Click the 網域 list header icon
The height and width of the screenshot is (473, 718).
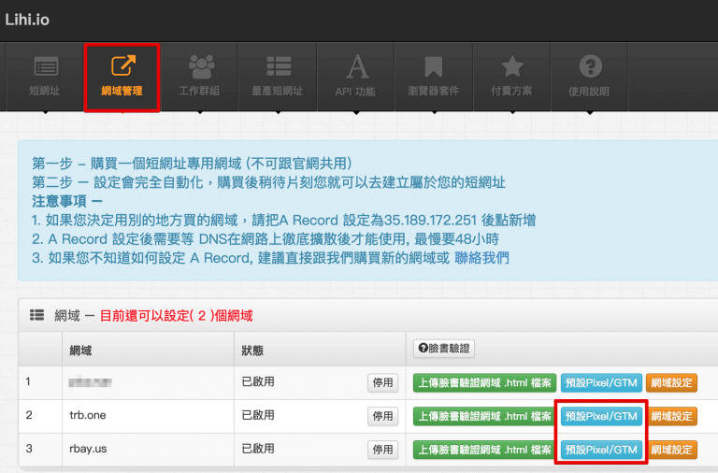pos(37,316)
